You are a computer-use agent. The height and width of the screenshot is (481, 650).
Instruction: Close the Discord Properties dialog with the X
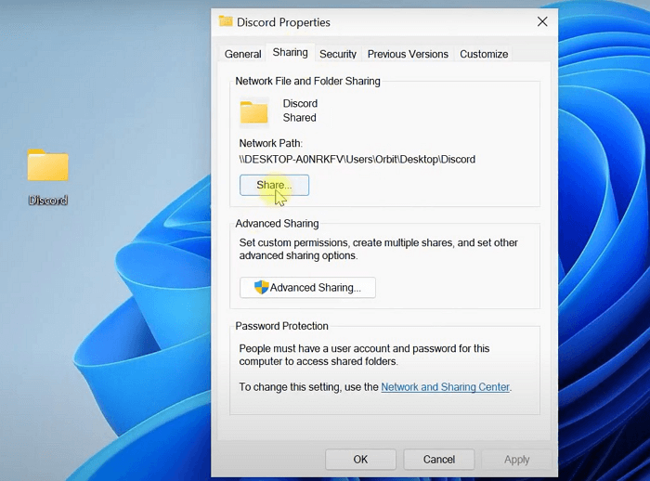click(x=542, y=21)
